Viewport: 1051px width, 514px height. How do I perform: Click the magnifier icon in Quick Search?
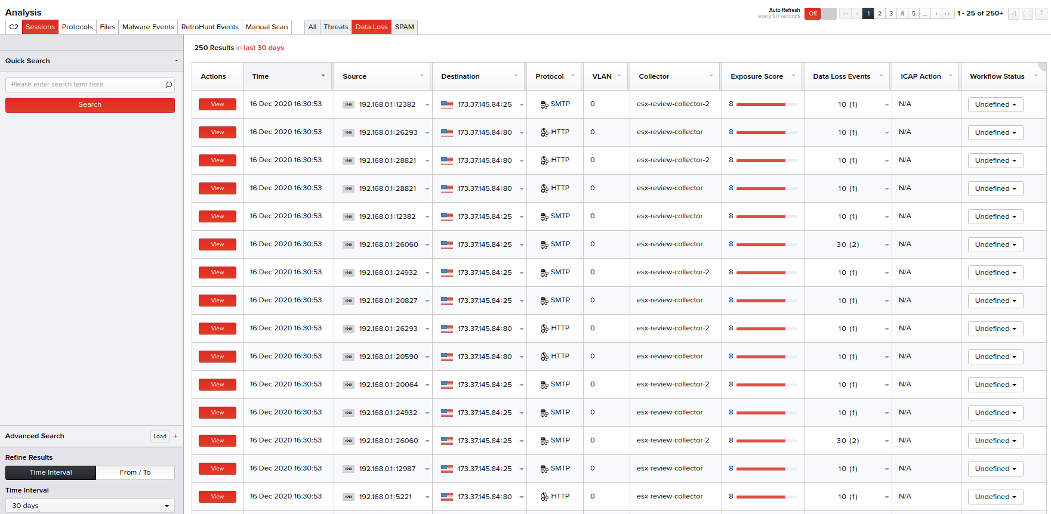click(x=168, y=85)
